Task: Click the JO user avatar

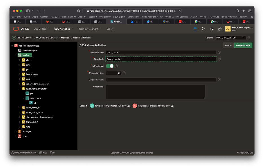Action: pyautogui.click(x=228, y=29)
